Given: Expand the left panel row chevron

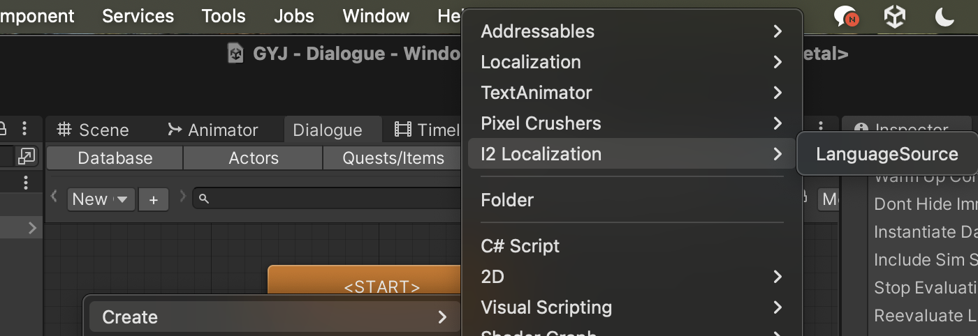Looking at the screenshot, I should point(32,227).
